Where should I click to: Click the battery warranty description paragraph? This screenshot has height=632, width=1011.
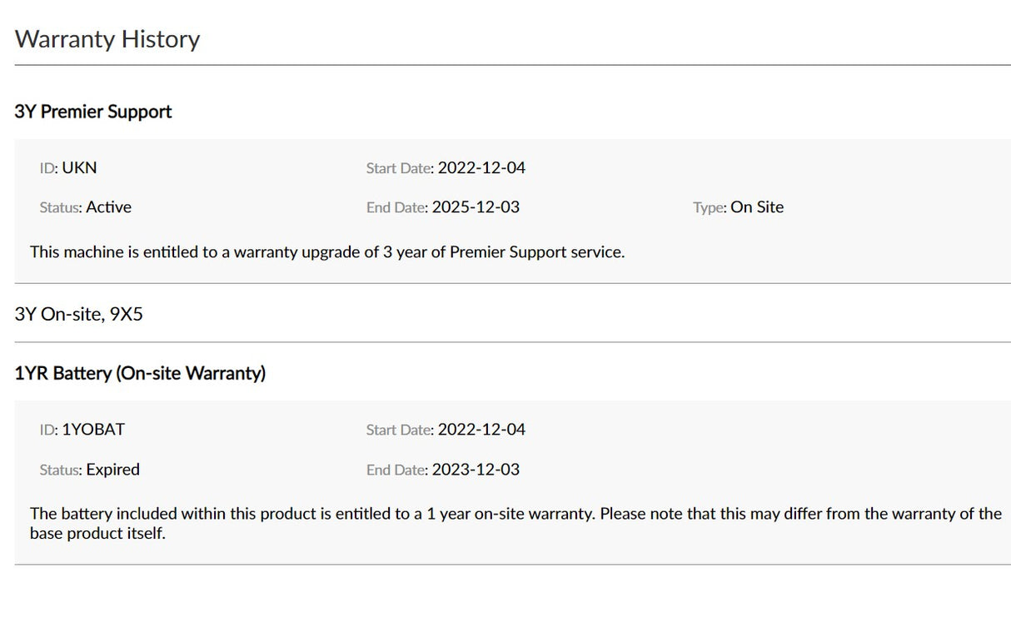point(515,523)
